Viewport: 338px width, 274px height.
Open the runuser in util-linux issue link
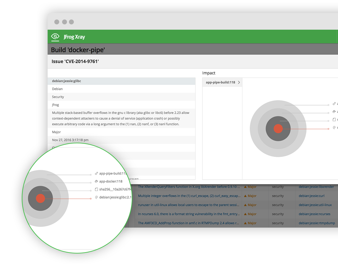[x=189, y=205]
